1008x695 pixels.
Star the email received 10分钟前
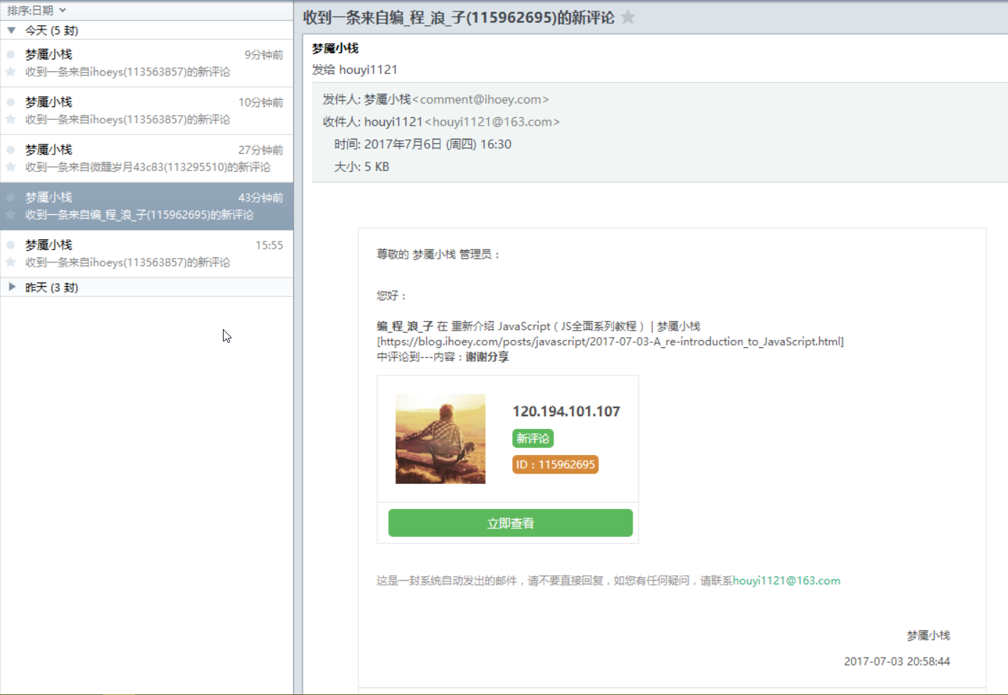tap(11, 119)
